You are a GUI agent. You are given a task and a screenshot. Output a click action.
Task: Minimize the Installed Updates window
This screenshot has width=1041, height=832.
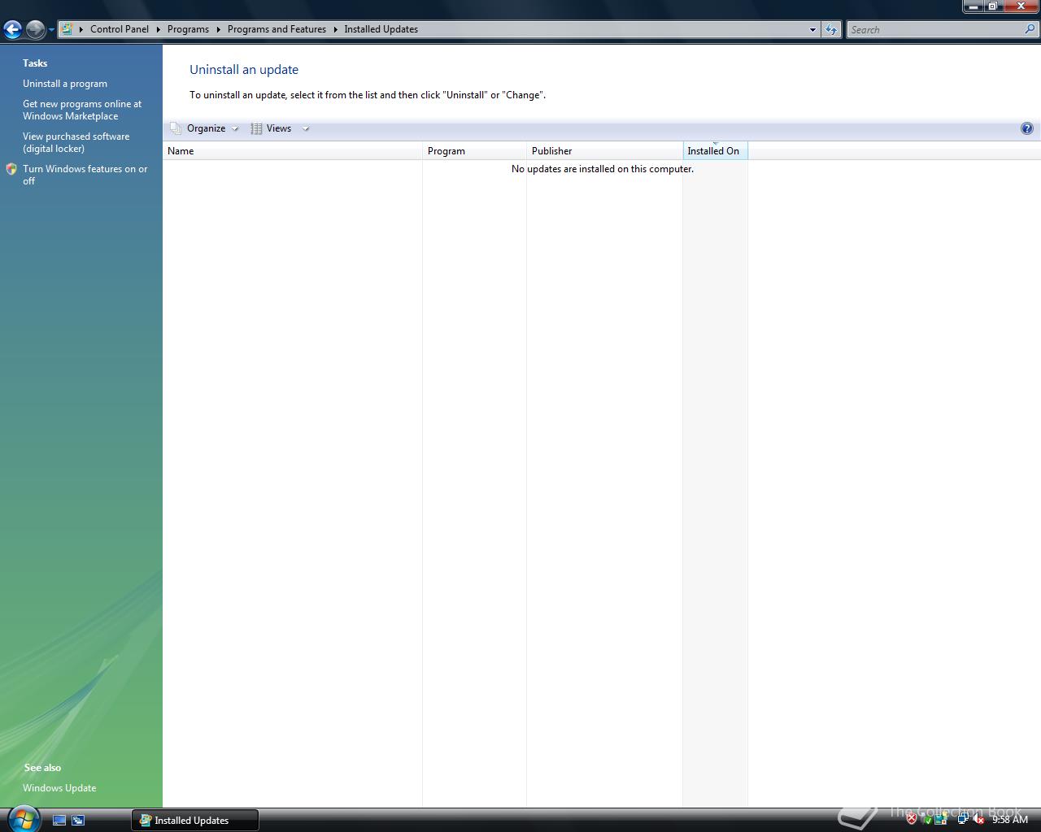(x=973, y=6)
